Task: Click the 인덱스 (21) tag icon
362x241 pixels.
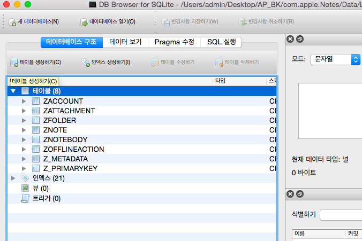Action: pyautogui.click(x=25, y=178)
